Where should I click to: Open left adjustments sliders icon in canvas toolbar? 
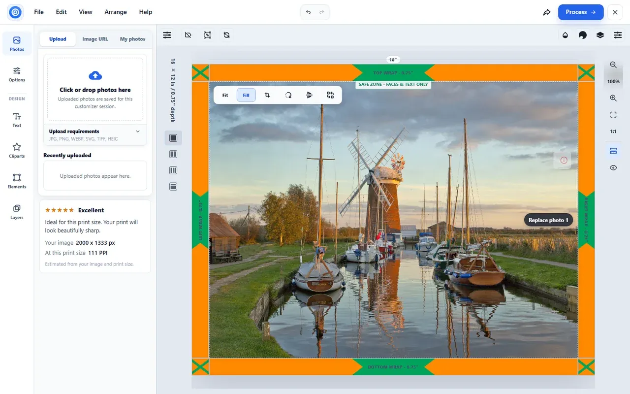167,35
